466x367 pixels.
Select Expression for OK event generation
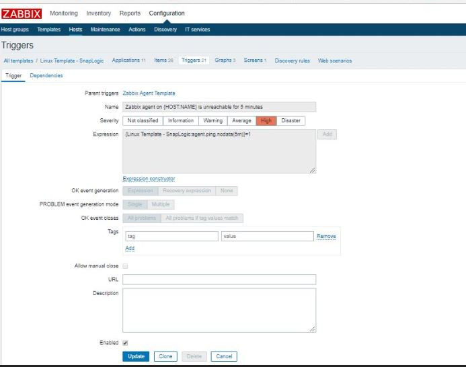click(x=141, y=191)
